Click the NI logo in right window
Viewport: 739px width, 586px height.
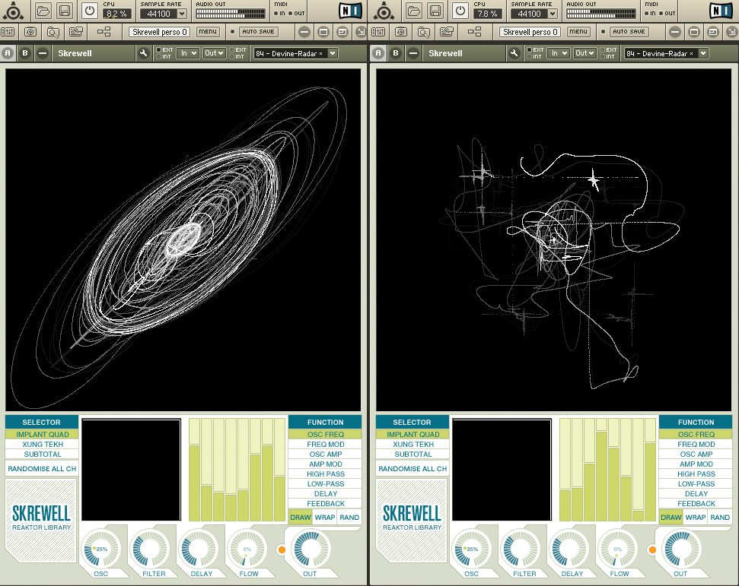click(x=721, y=11)
